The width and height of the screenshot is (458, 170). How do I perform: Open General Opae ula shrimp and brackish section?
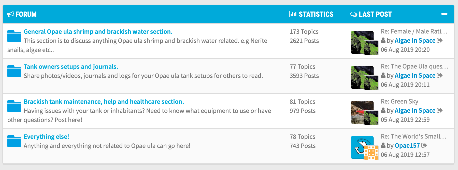pos(98,31)
